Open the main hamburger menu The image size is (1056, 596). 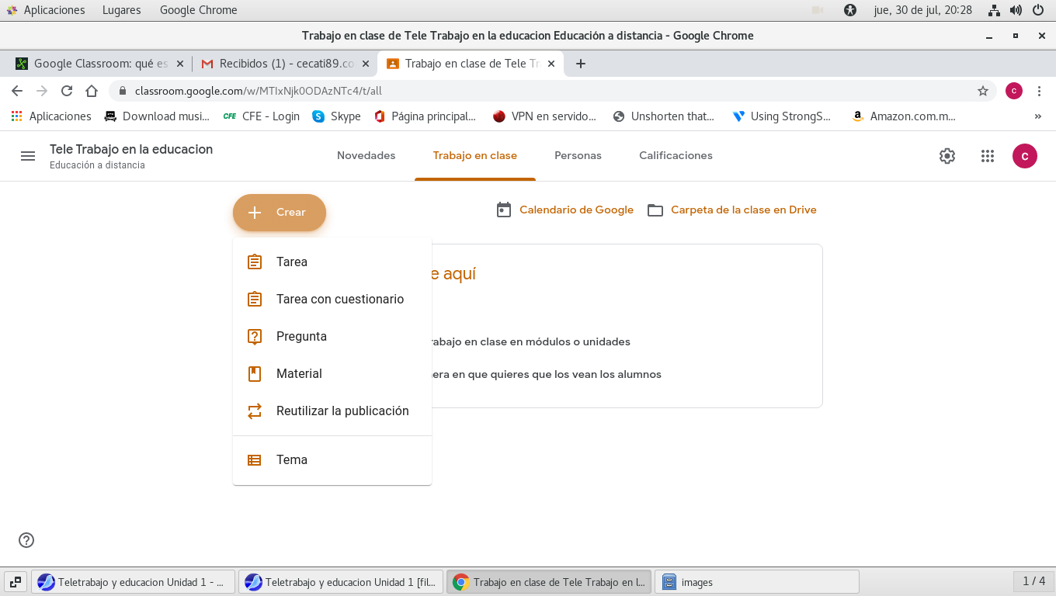(x=28, y=156)
